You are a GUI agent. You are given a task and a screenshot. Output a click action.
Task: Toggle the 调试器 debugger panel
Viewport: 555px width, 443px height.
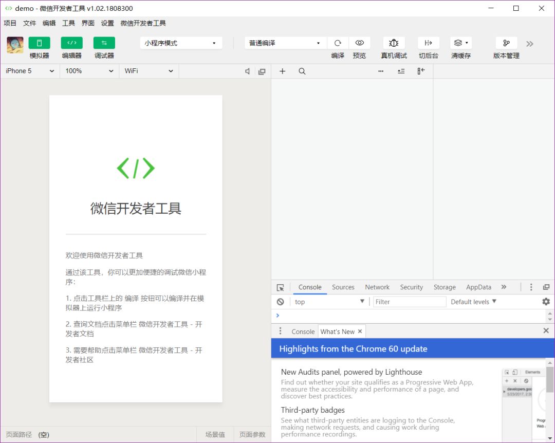coord(104,43)
